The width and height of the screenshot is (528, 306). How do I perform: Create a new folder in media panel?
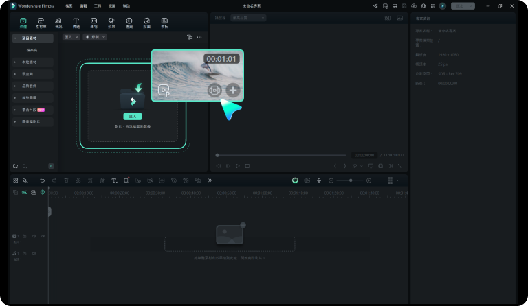click(16, 166)
